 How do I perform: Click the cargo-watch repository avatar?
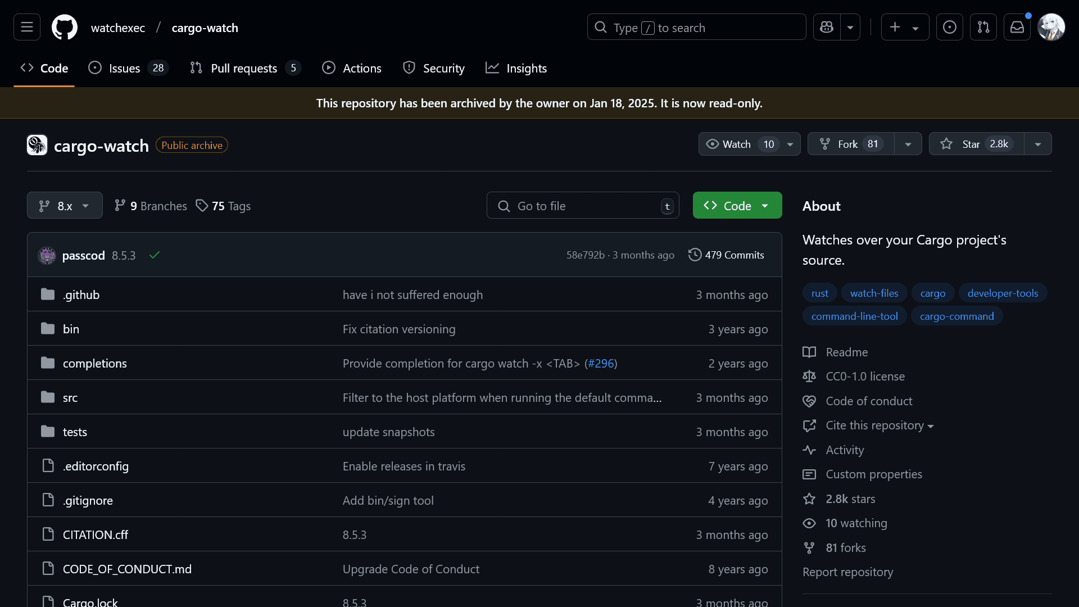pos(37,145)
